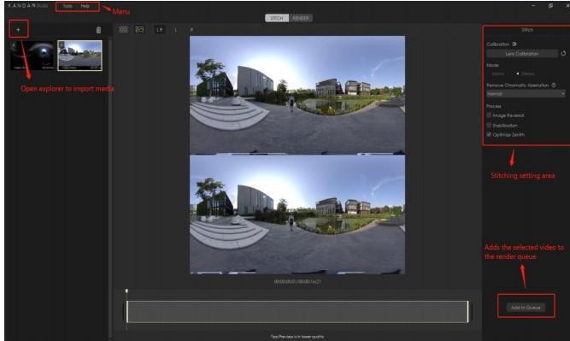Select the stitched panorama thumbnail

tap(80, 56)
